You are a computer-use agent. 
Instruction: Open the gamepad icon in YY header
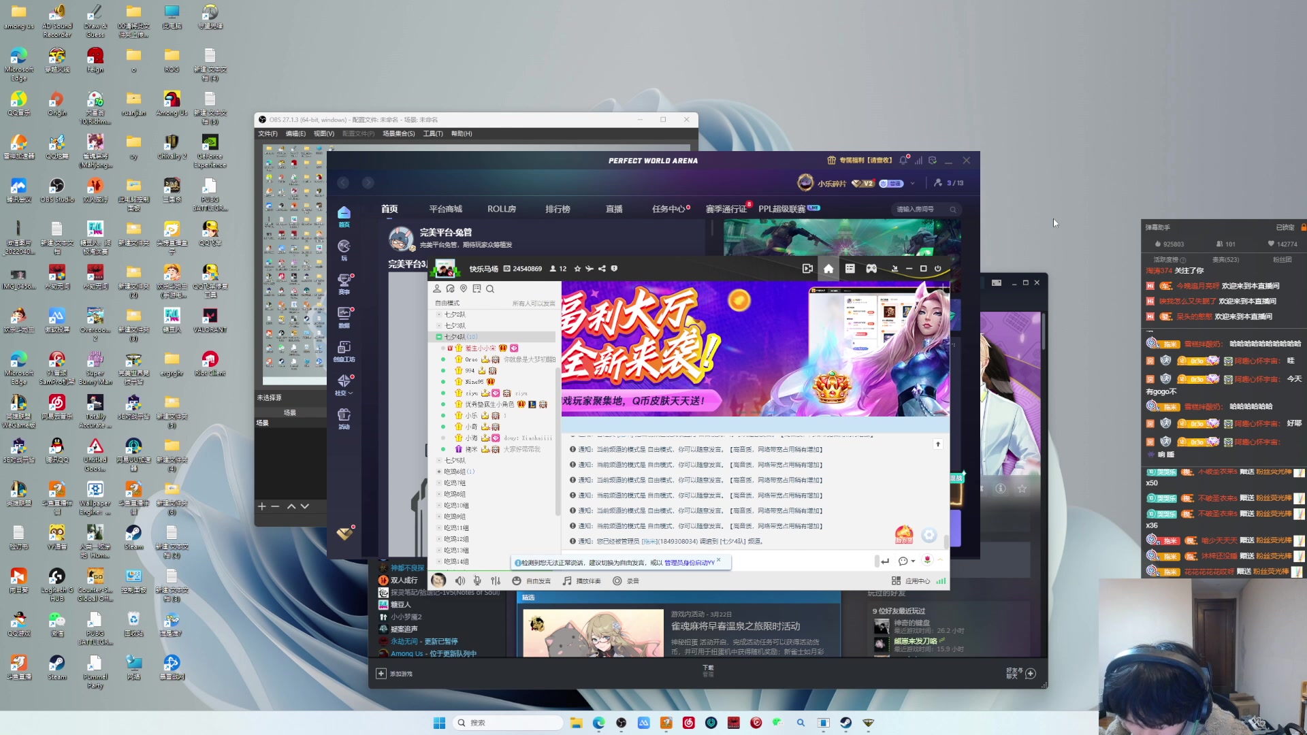871,269
